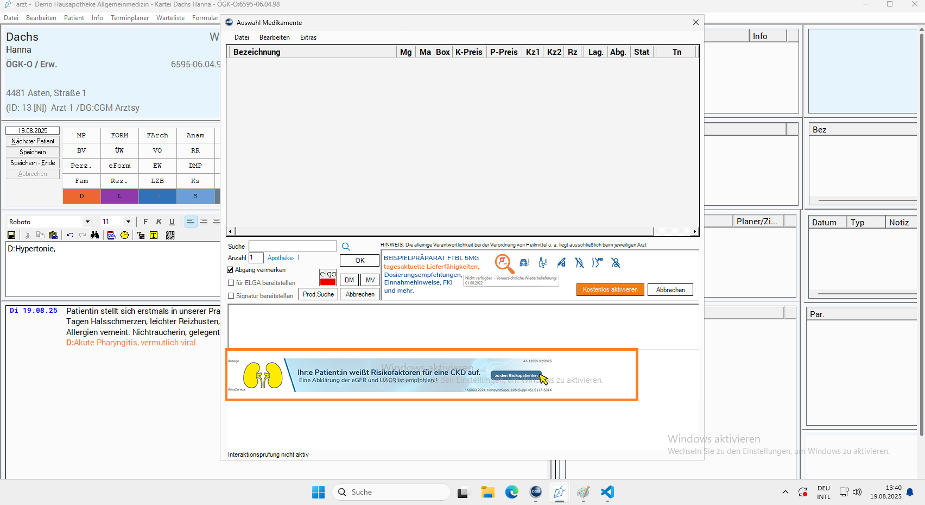The width and height of the screenshot is (925, 505).
Task: Open the date 19.08.2025 field
Action: point(33,131)
